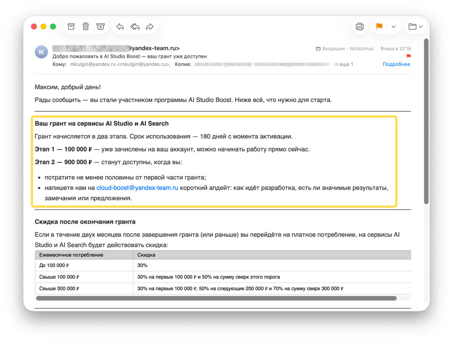Click the Входящие - Notissimus mailbox label
This screenshot has width=453, height=342.
click(345, 48)
